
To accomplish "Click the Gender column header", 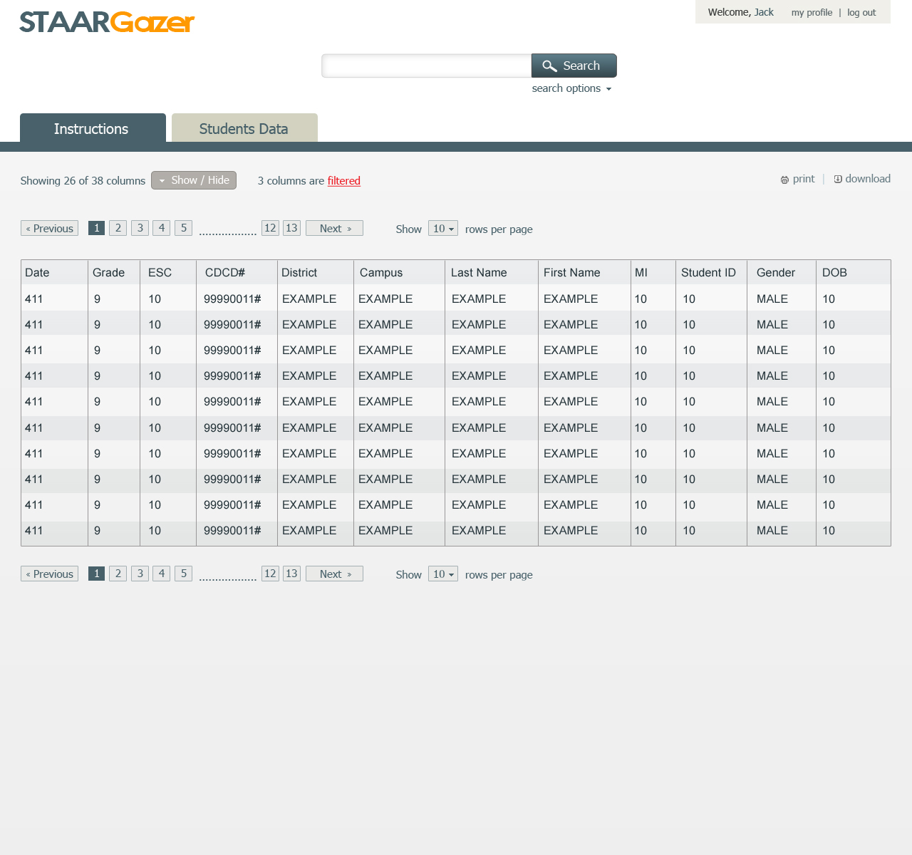I will pyautogui.click(x=782, y=272).
